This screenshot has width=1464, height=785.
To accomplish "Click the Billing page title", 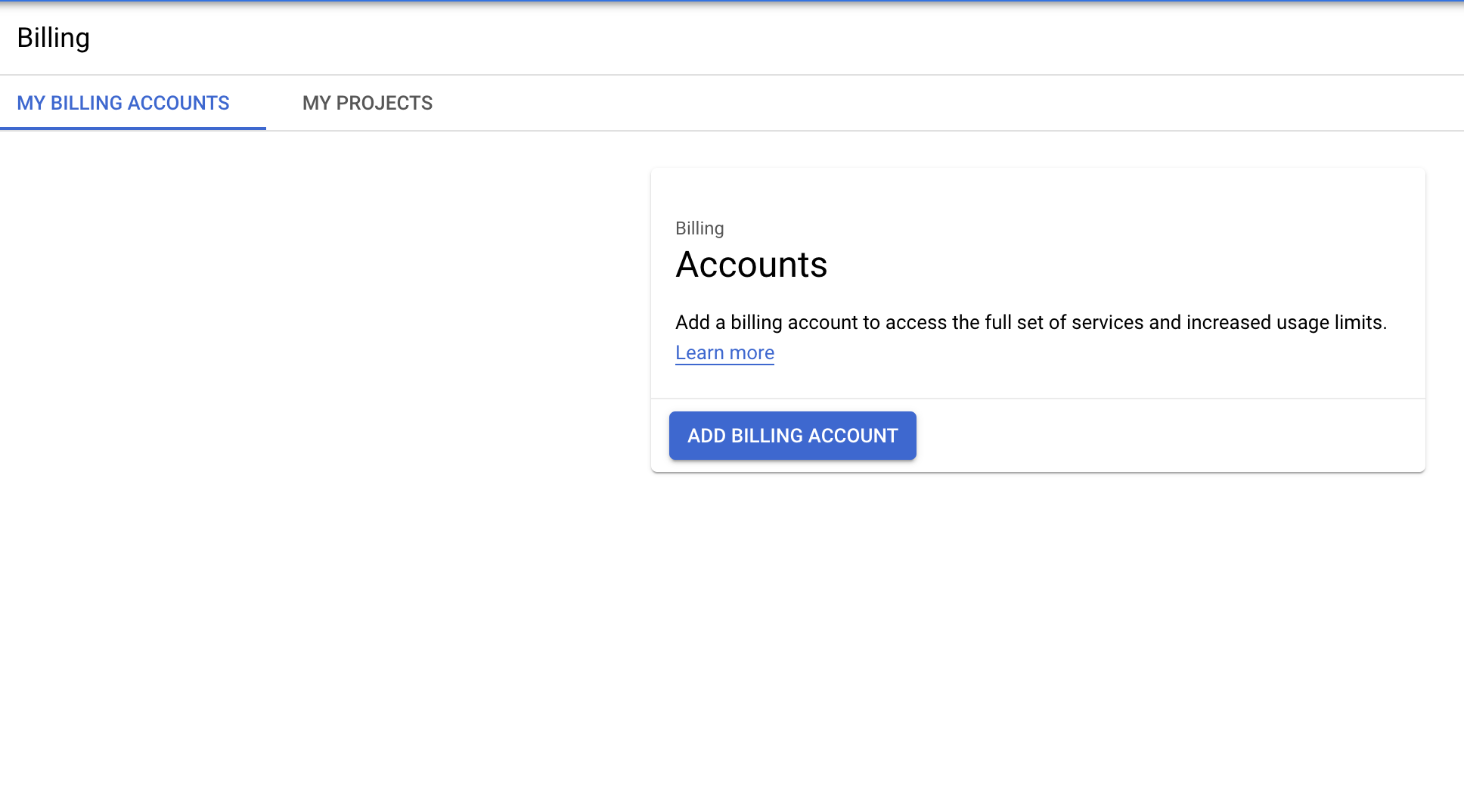I will pos(54,38).
